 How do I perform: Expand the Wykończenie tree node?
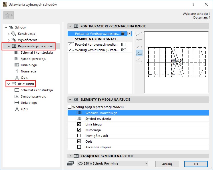pyautogui.click(x=9, y=40)
